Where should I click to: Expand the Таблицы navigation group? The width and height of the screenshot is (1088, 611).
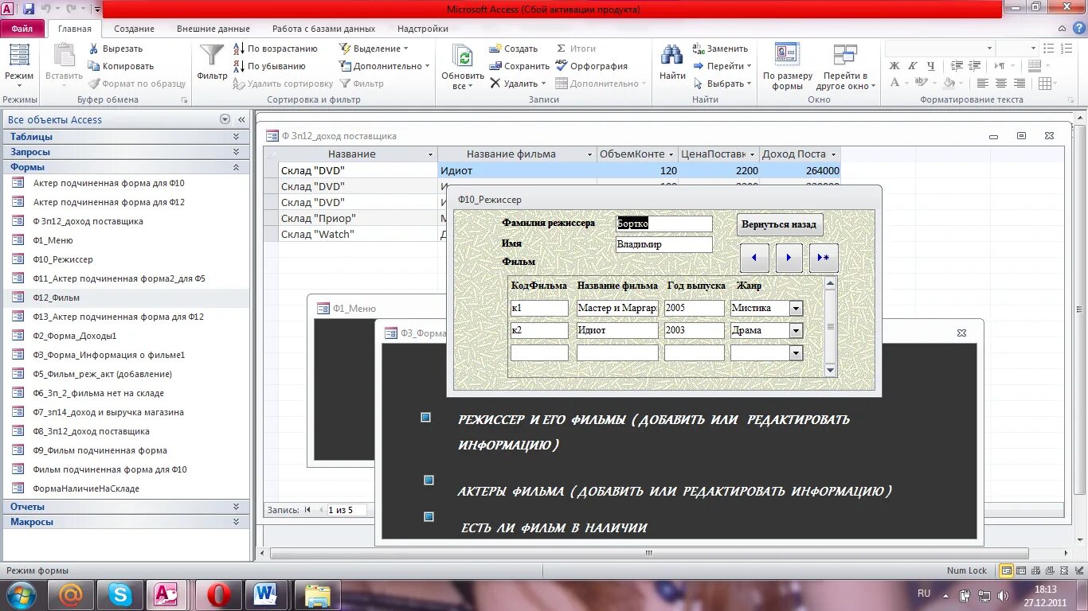tap(236, 136)
